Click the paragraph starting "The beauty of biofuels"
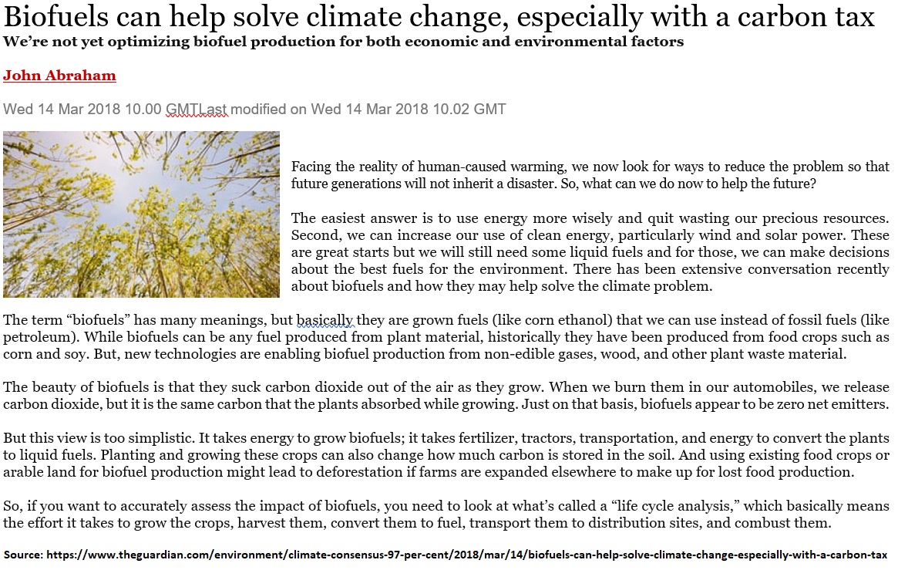 point(446,396)
